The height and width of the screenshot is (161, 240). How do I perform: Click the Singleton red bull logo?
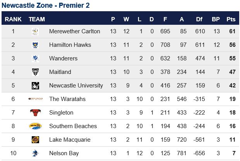tap(35, 113)
